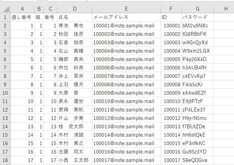Select password cell hH6stQkE

click(198, 135)
